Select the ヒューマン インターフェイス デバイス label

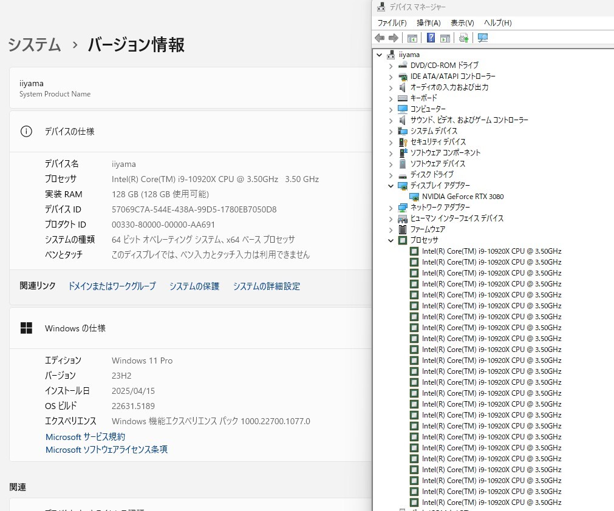pyautogui.click(x=457, y=218)
